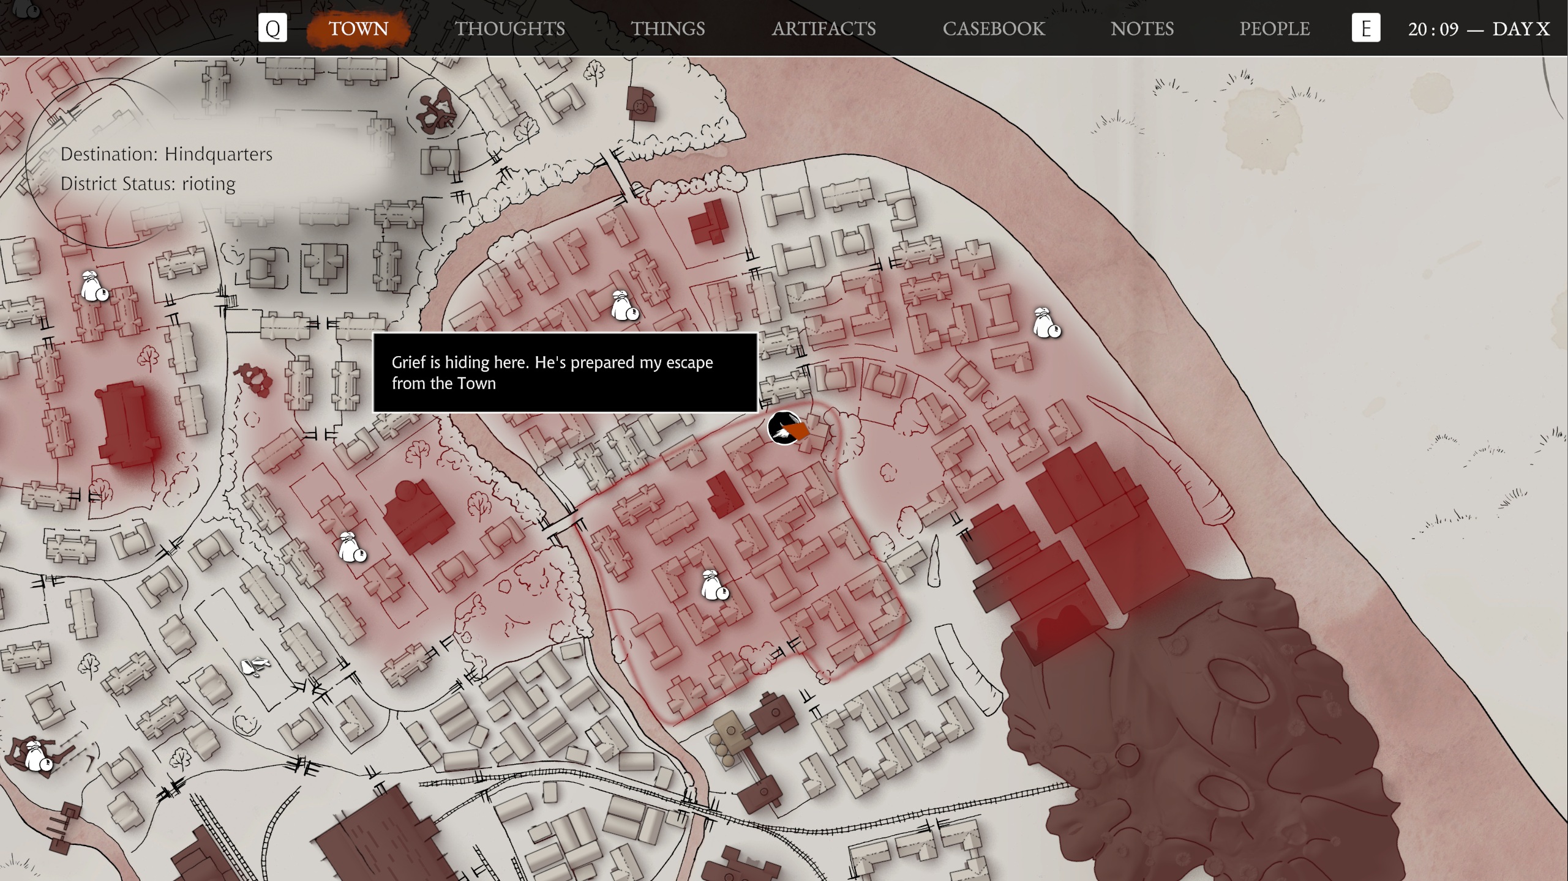Click sack marker inside the red-outlined district
Screen dimensions: 1568x881
[713, 585]
